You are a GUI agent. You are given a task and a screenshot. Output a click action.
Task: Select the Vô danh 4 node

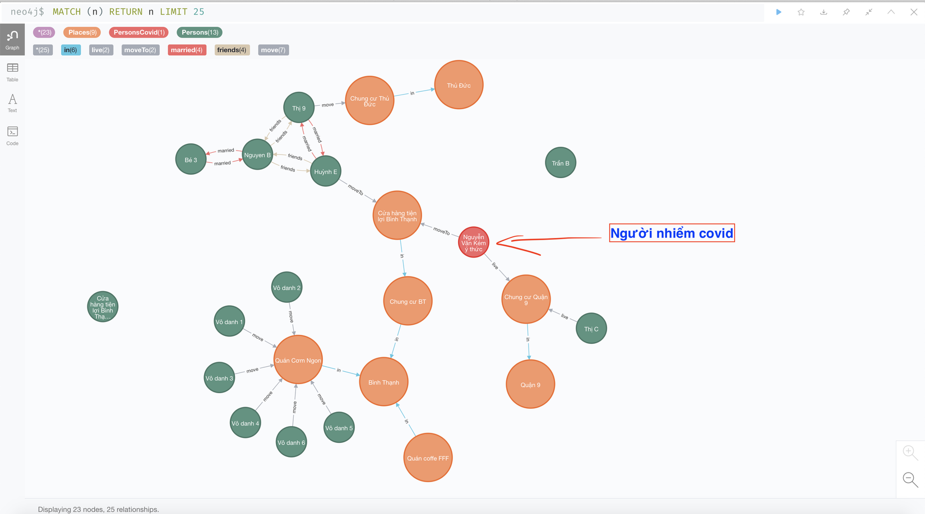click(x=246, y=423)
